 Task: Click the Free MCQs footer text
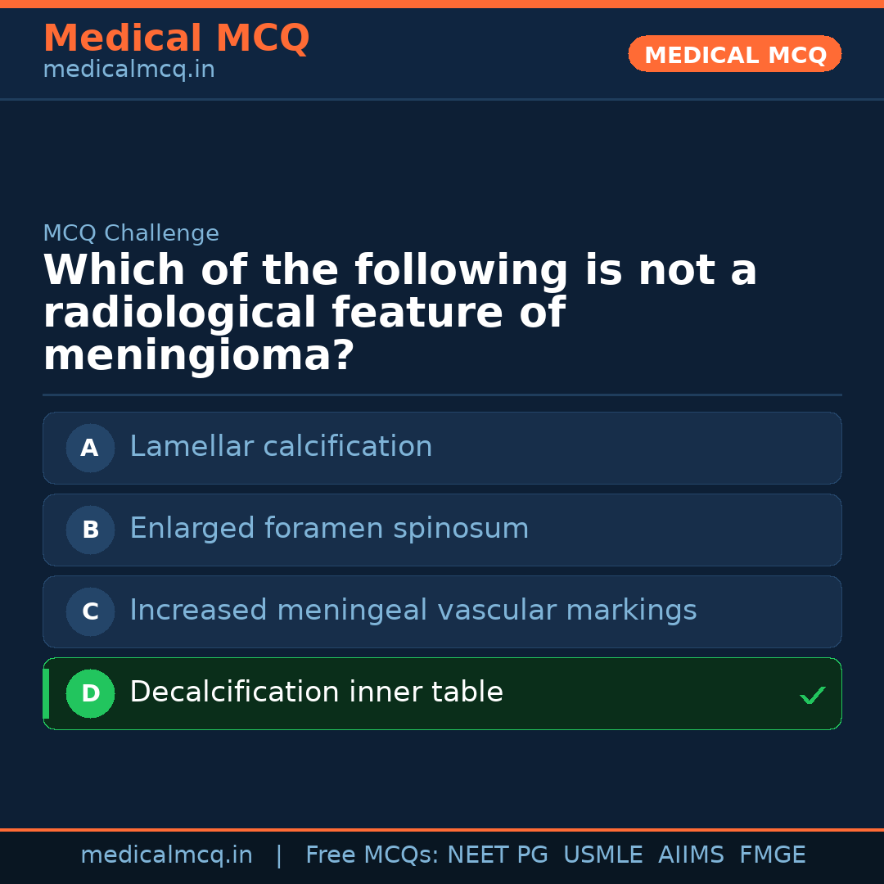tap(372, 855)
